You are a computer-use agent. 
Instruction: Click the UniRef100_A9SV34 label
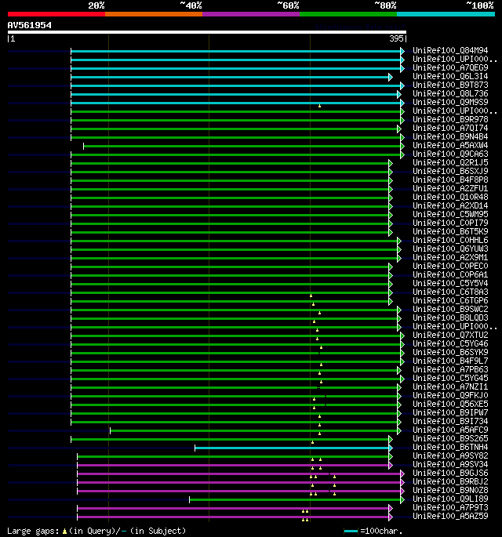click(x=450, y=464)
